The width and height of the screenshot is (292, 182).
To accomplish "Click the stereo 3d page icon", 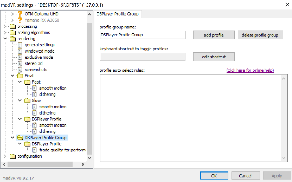I will [20, 63].
